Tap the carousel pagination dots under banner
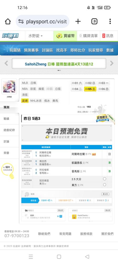The width and height of the screenshot is (118, 264). [x=59, y=70]
